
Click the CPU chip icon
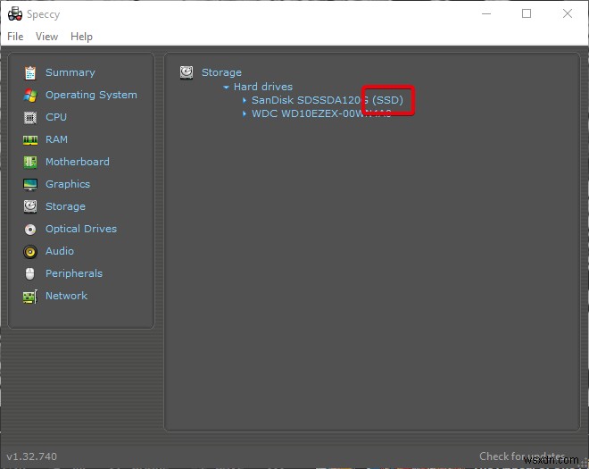tap(30, 118)
